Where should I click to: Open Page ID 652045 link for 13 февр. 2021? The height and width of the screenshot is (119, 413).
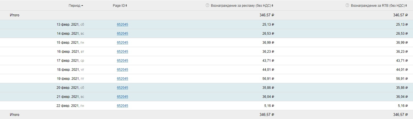click(x=122, y=25)
